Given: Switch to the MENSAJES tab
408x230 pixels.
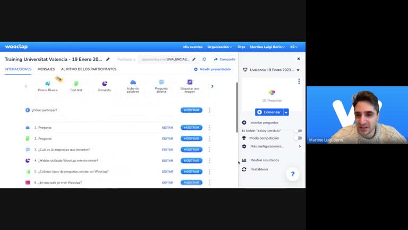Looking at the screenshot, I should coord(46,69).
